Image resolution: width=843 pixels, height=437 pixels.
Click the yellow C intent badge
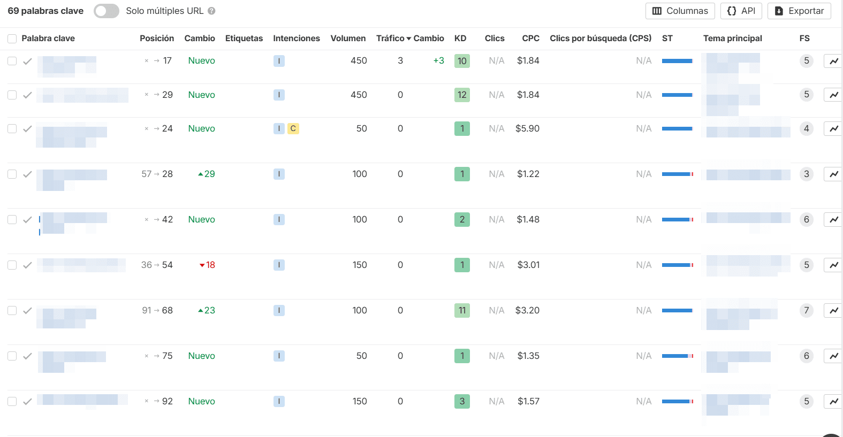pyautogui.click(x=293, y=128)
